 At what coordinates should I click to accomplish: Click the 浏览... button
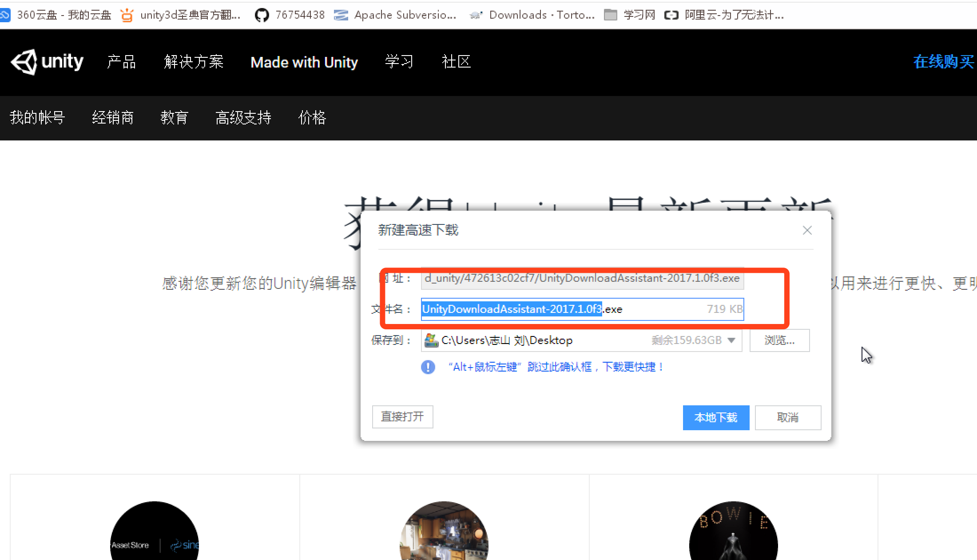click(x=779, y=340)
